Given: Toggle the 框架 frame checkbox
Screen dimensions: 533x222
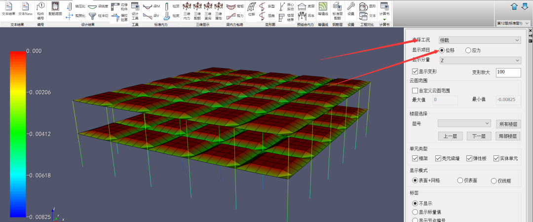Looking at the screenshot, I should [x=415, y=158].
